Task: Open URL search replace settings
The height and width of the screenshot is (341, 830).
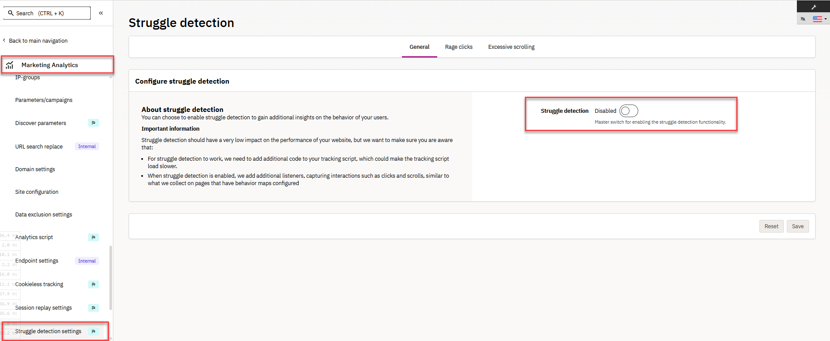Action: click(x=39, y=147)
